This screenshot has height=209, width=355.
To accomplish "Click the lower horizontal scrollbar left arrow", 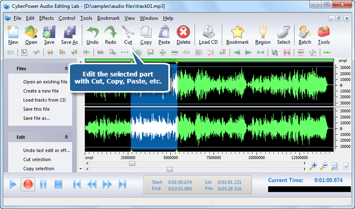I will tap(87, 169).
